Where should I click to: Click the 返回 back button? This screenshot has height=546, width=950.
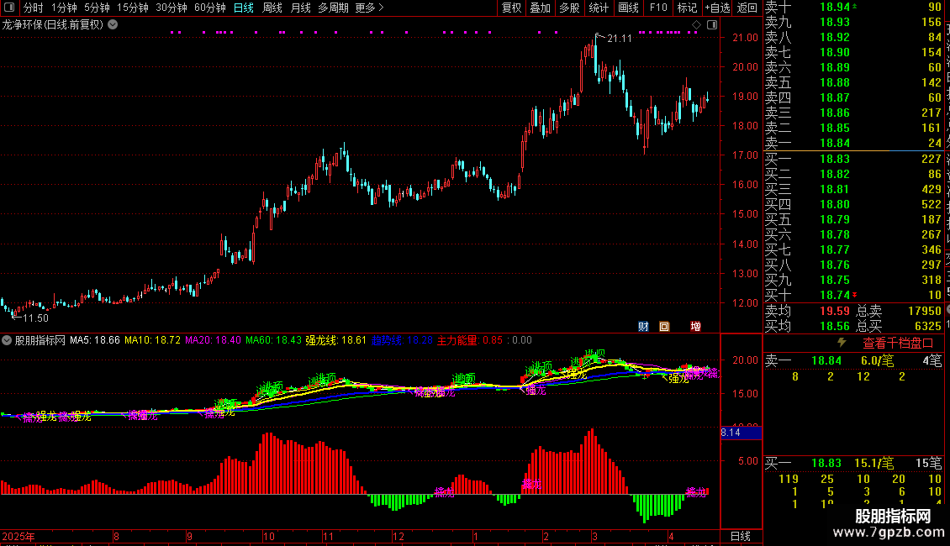pyautogui.click(x=747, y=8)
